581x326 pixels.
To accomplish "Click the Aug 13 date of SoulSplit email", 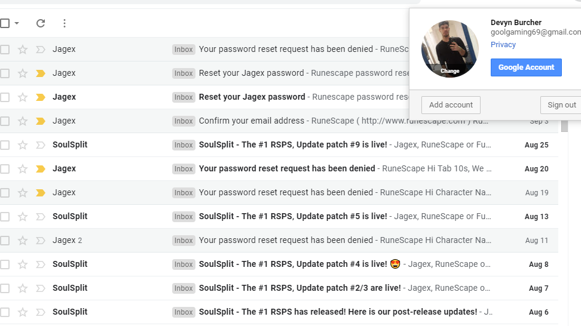I will point(536,217).
